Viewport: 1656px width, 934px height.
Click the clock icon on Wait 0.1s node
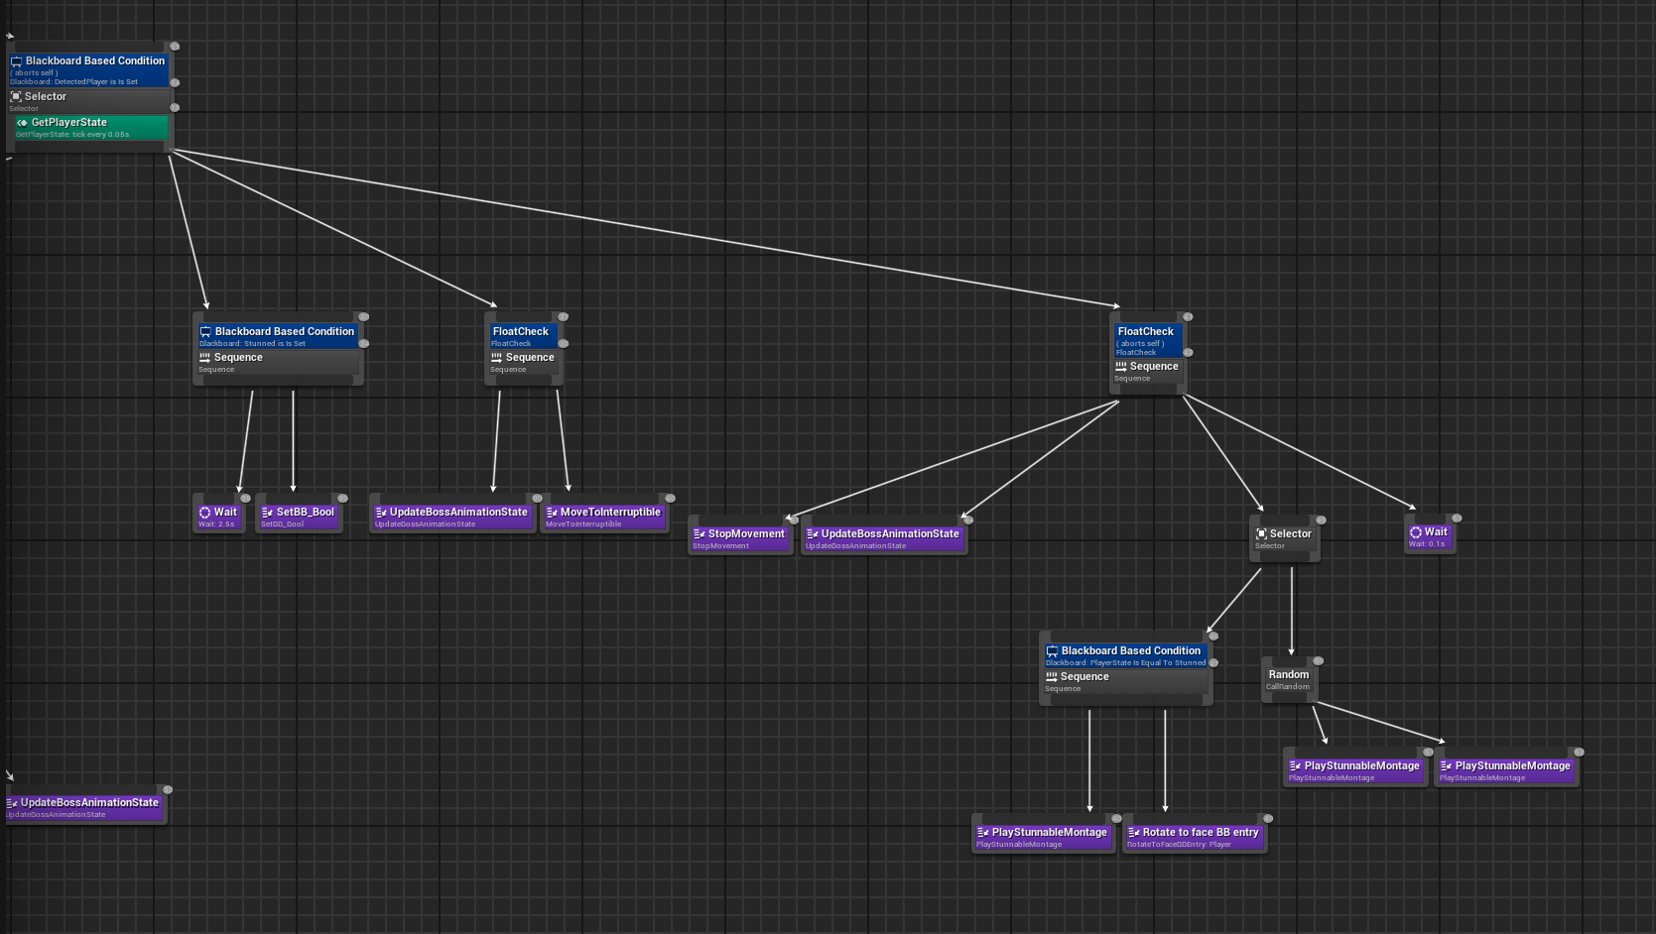(1416, 532)
